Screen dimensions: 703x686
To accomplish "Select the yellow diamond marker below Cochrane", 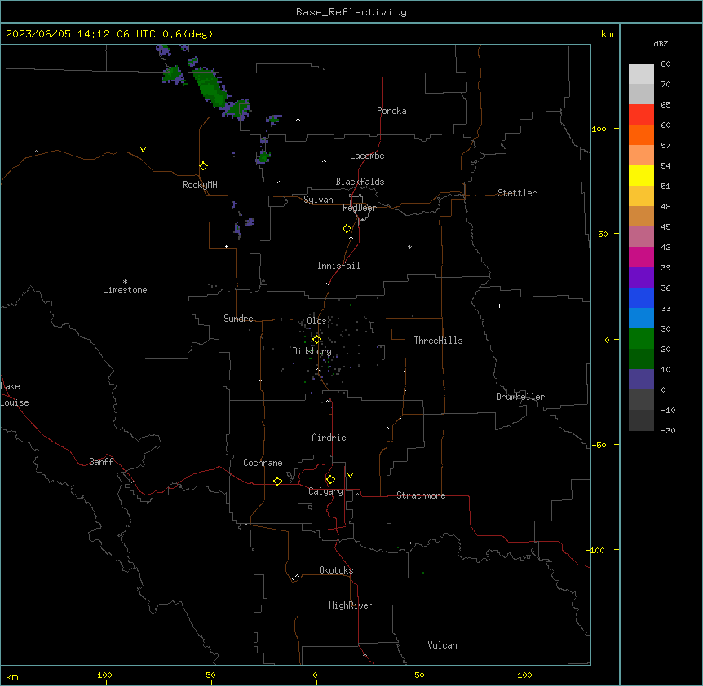I will [x=277, y=481].
